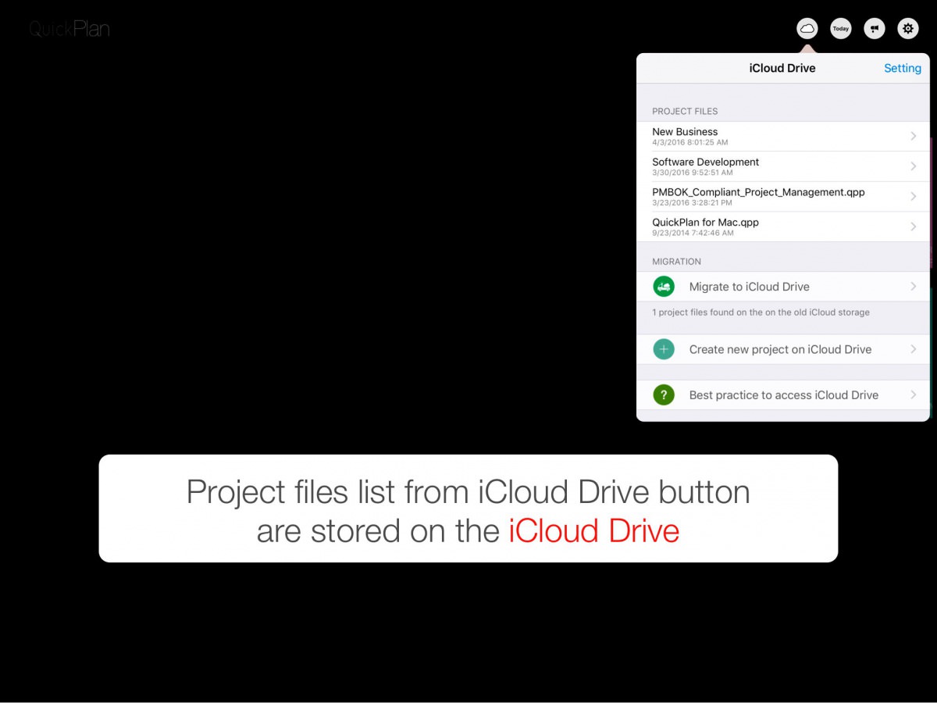Open the megaphone announcements icon
937x703 pixels.
(875, 29)
